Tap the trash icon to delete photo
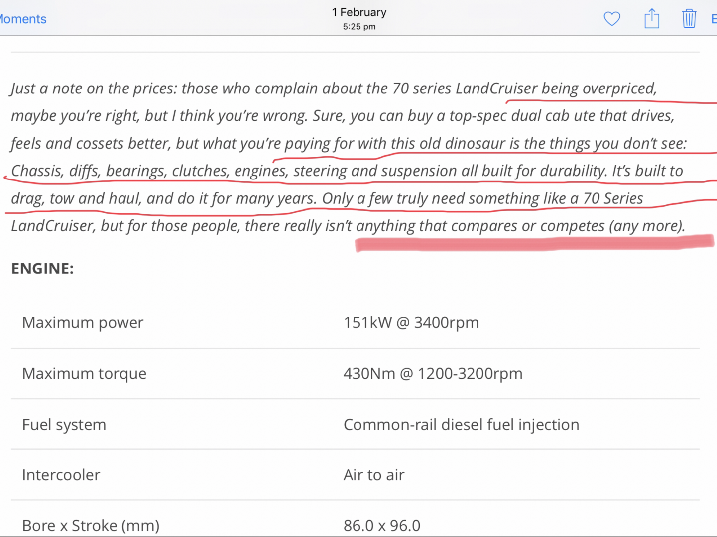The width and height of the screenshot is (717, 537). pyautogui.click(x=689, y=19)
